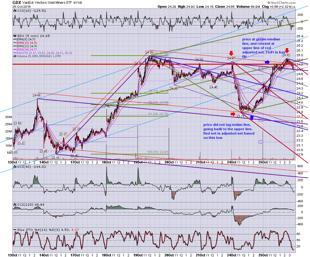Click the CCI(120) indicator chart icon
The image size is (310, 257).
[x=15, y=204]
